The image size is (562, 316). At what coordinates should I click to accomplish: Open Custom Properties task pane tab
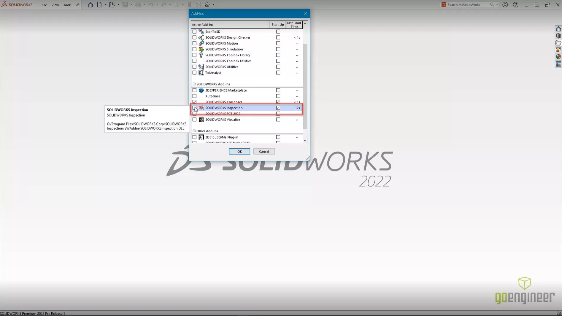click(558, 64)
